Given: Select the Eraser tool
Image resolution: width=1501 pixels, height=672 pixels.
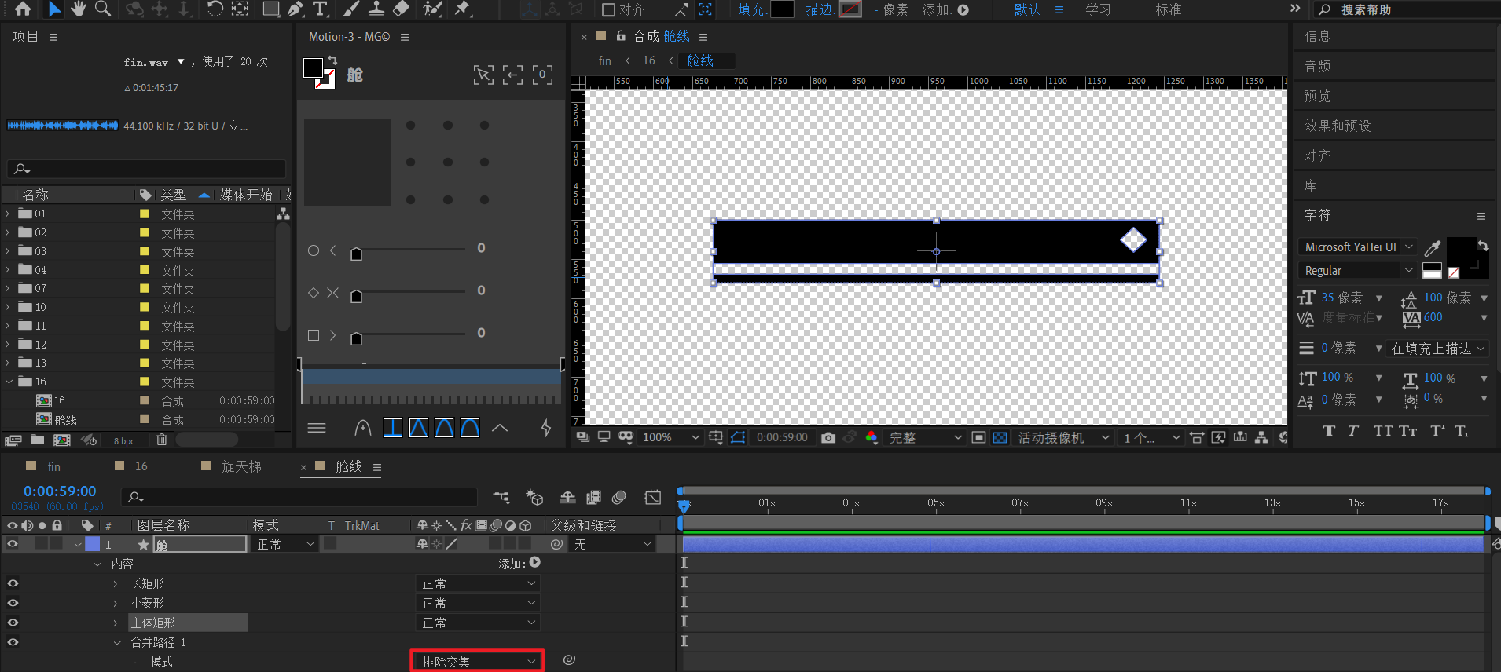Looking at the screenshot, I should pos(401,9).
